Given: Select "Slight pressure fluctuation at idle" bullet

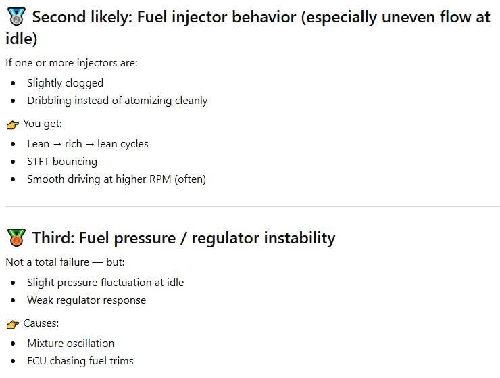Looking at the screenshot, I should [105, 283].
